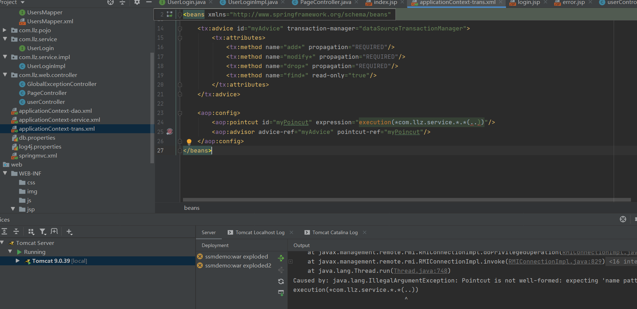Image resolution: width=637 pixels, height=309 pixels.
Task: Open the Filter options in Services toolbar
Action: coord(43,232)
